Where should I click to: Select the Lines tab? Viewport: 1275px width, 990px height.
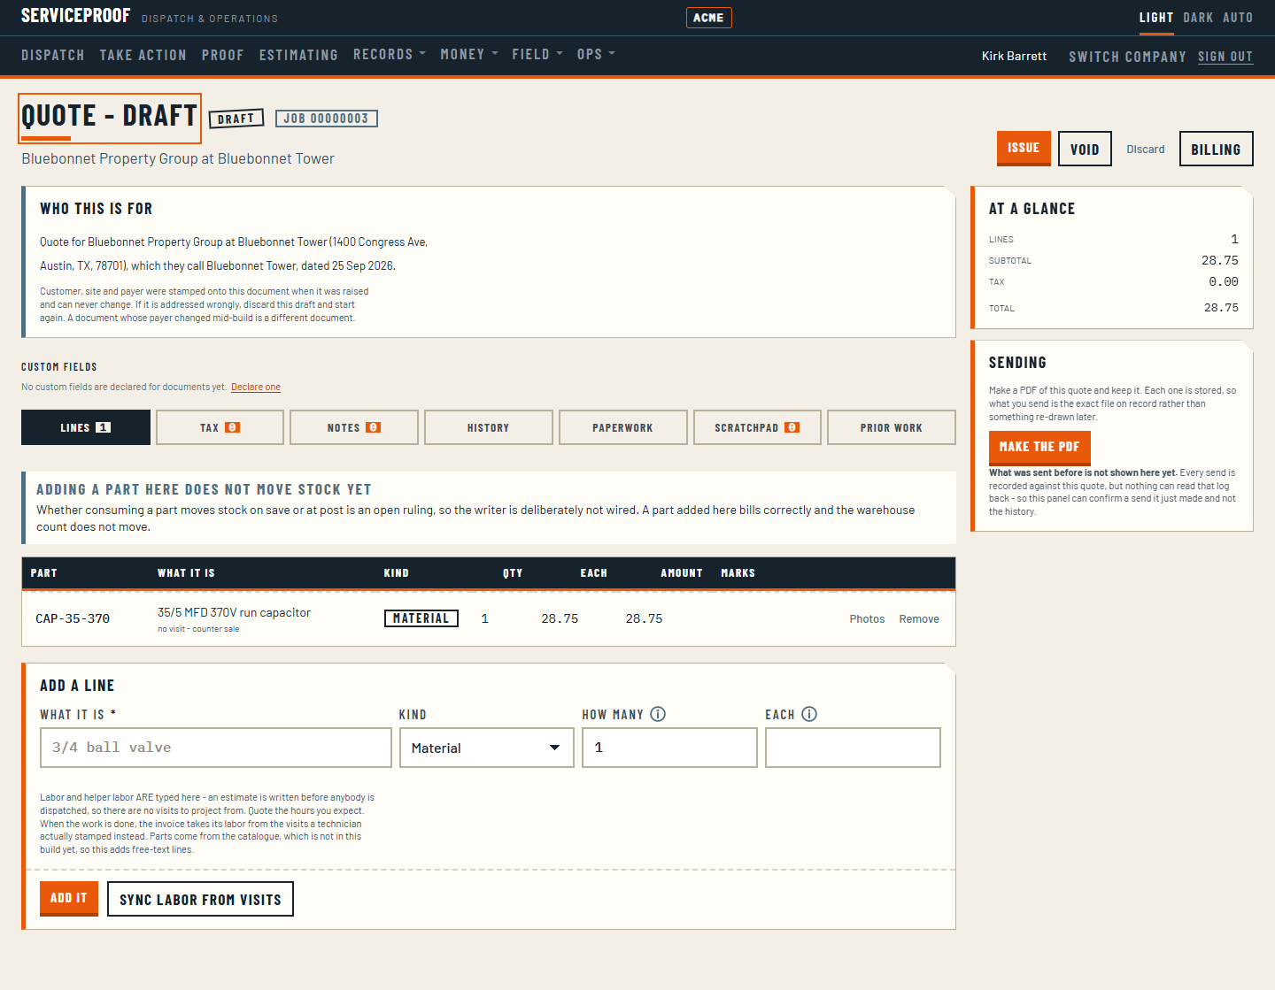point(86,427)
